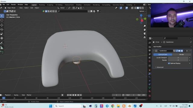
Task: Choose the Add Cube tool
Action: click(x=2, y=52)
